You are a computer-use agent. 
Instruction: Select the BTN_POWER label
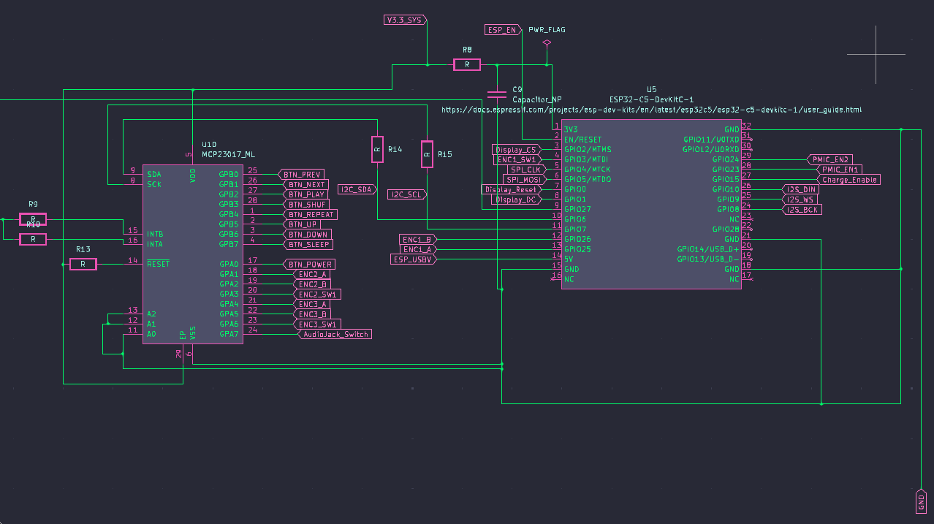[x=308, y=264]
